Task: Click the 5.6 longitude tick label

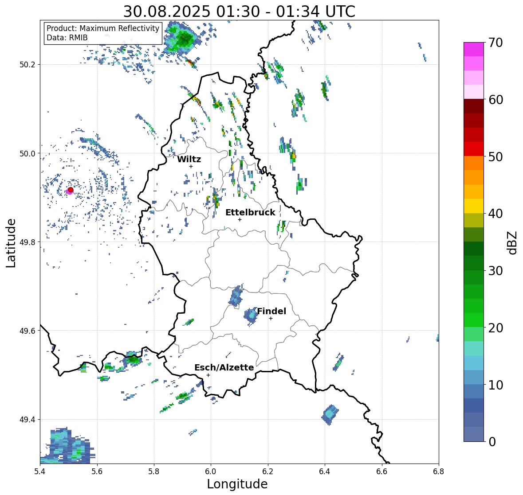Action: (97, 471)
